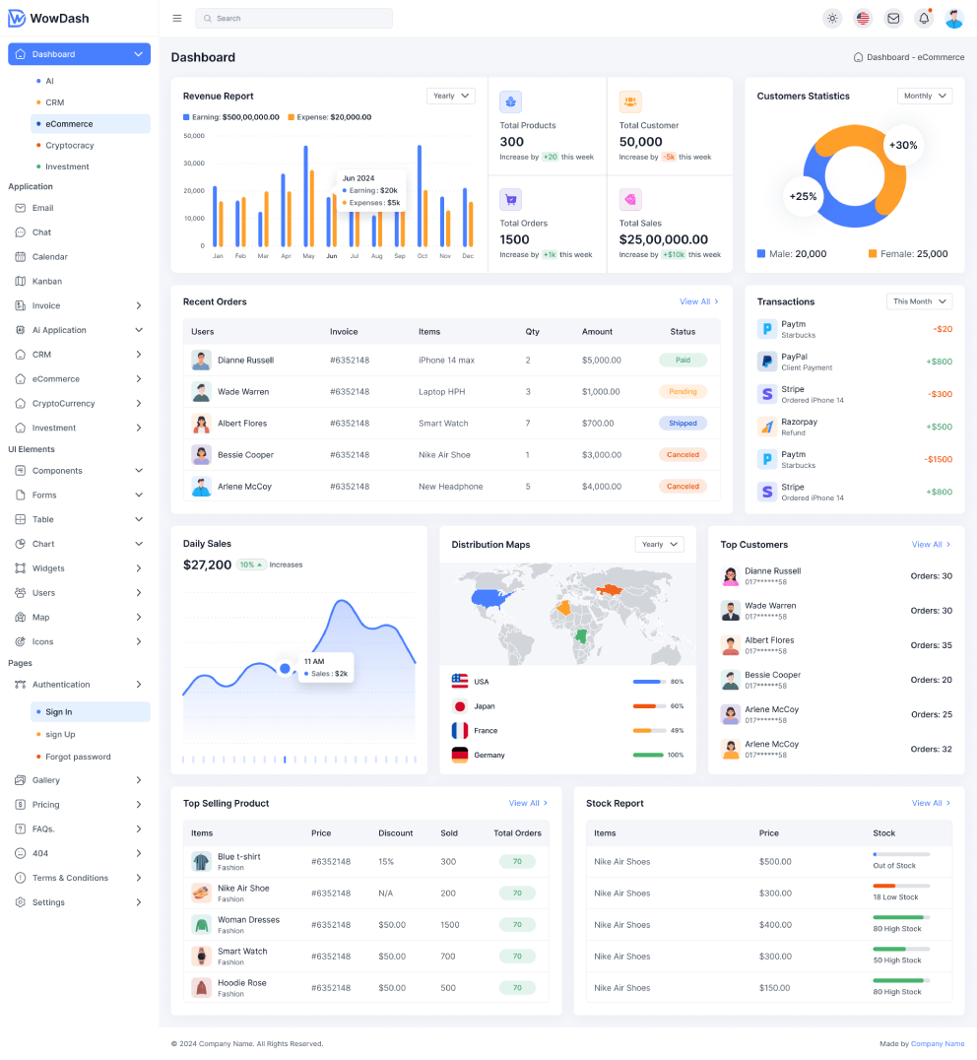Click the Settings gear sidebar icon
977x1060 pixels.
21,902
